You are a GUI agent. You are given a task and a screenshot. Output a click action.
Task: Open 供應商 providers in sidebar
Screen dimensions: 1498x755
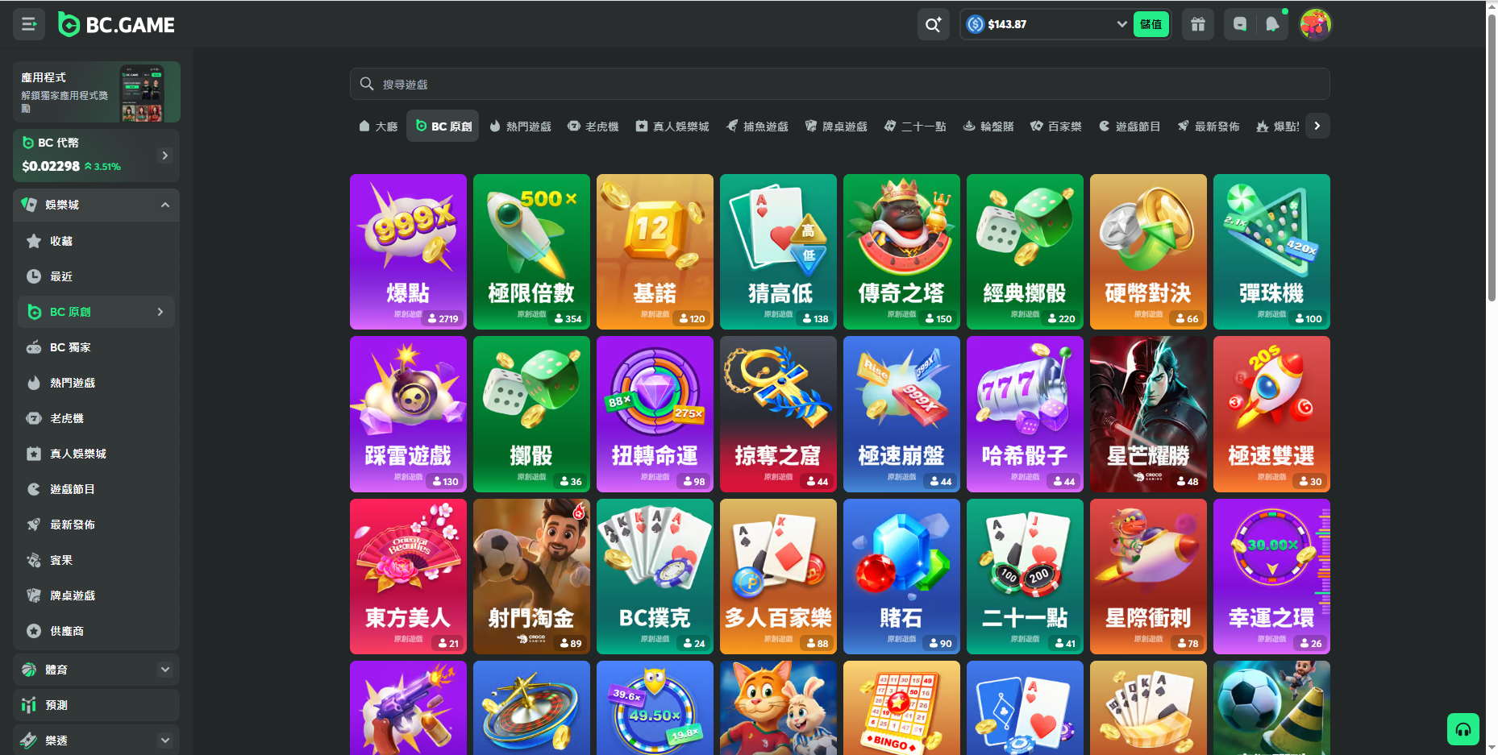tap(97, 631)
